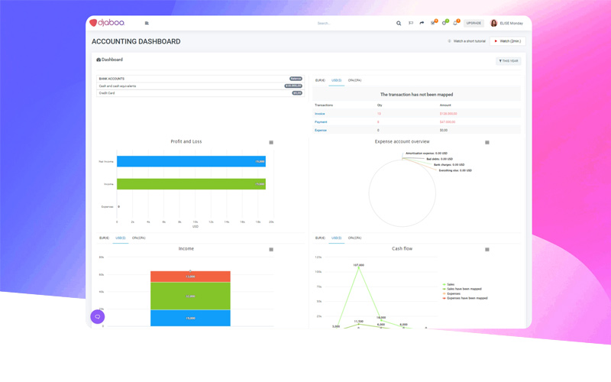Click the blue Net Income bar
Screen dimensions: 611x382
click(x=192, y=161)
